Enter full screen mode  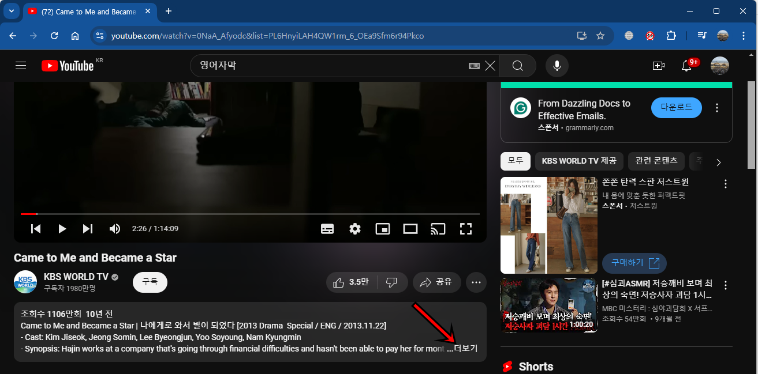(466, 229)
